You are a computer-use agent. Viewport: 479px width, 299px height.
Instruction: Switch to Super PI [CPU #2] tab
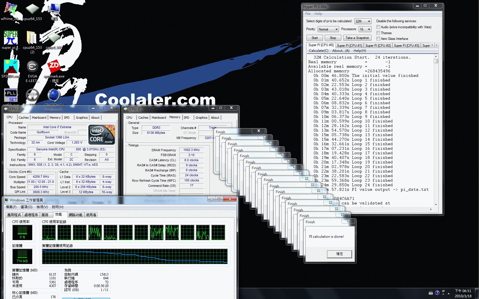(x=378, y=46)
